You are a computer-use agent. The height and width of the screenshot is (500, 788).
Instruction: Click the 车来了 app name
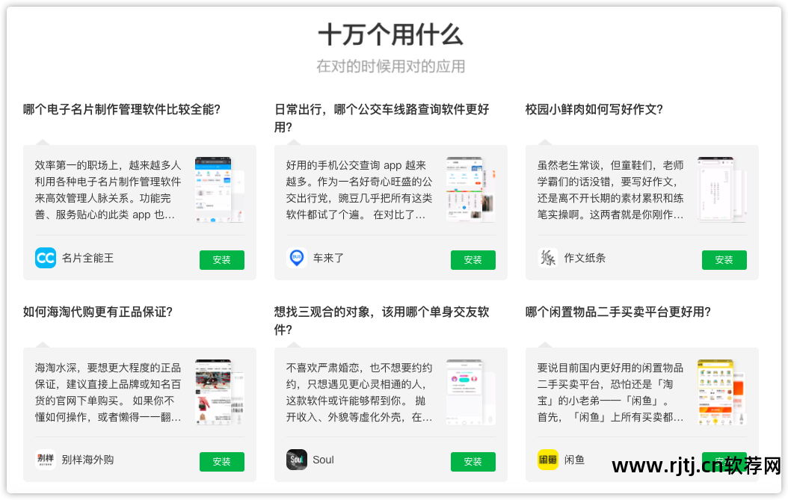click(x=329, y=259)
